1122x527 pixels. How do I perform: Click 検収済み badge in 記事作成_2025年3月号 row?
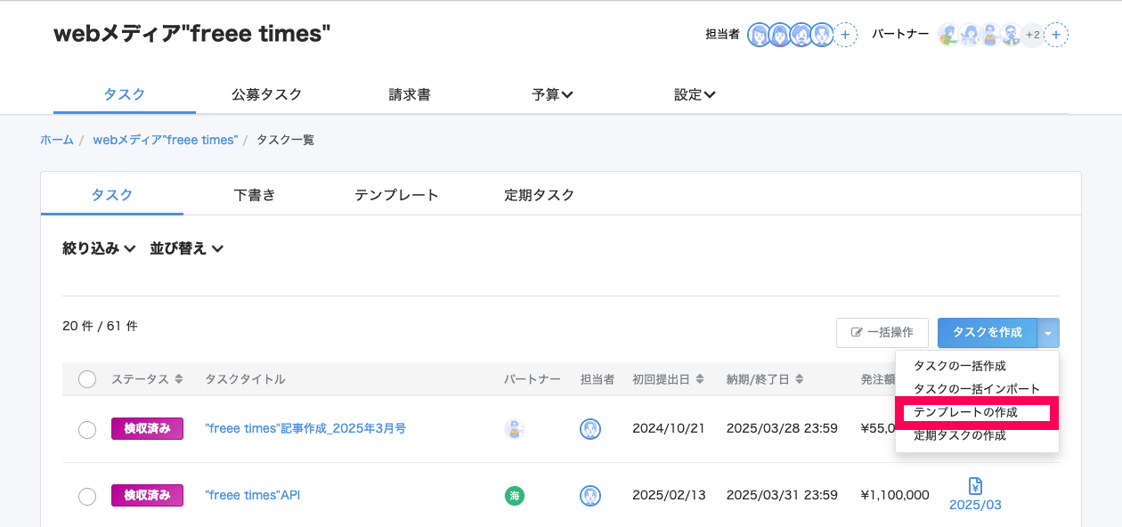pos(147,429)
